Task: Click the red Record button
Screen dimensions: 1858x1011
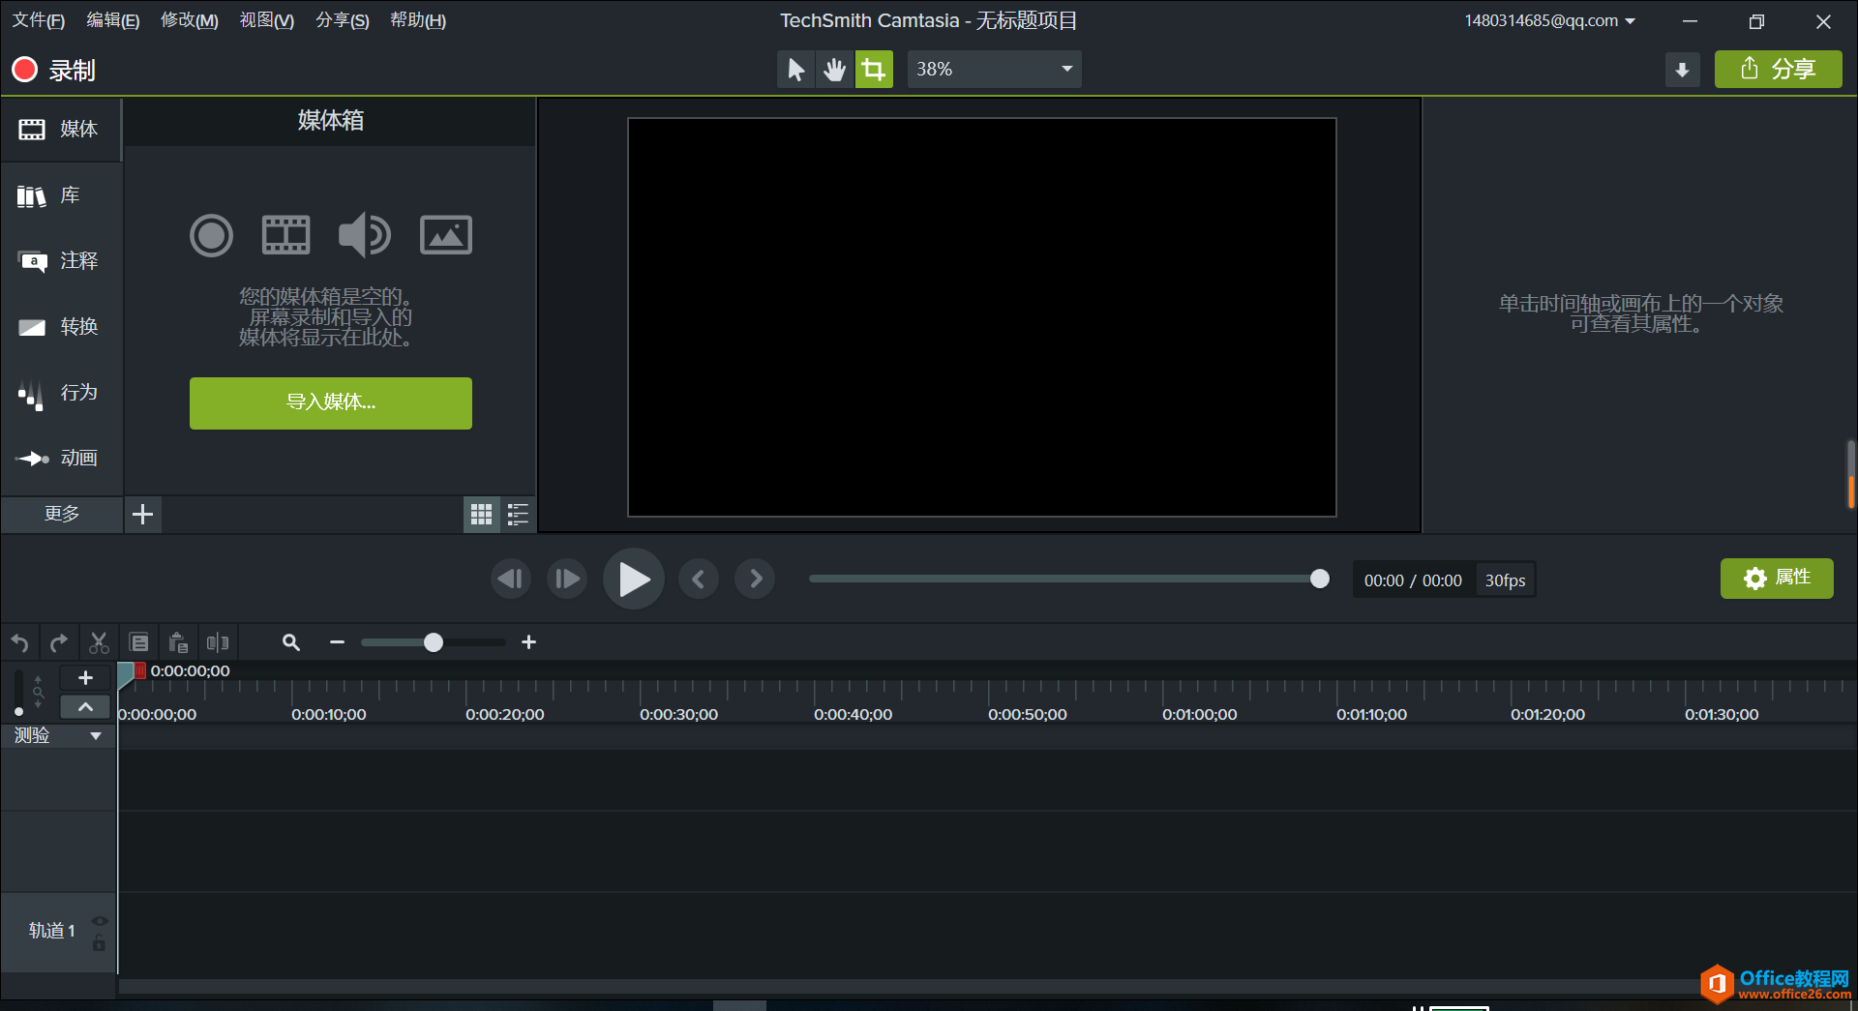Action: click(x=53, y=70)
